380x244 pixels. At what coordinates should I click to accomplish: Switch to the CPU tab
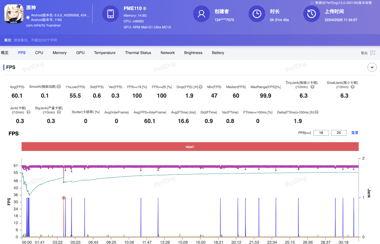tap(39, 53)
